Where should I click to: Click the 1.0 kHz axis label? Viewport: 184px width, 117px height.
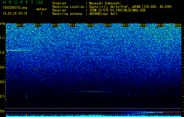point(2,53)
